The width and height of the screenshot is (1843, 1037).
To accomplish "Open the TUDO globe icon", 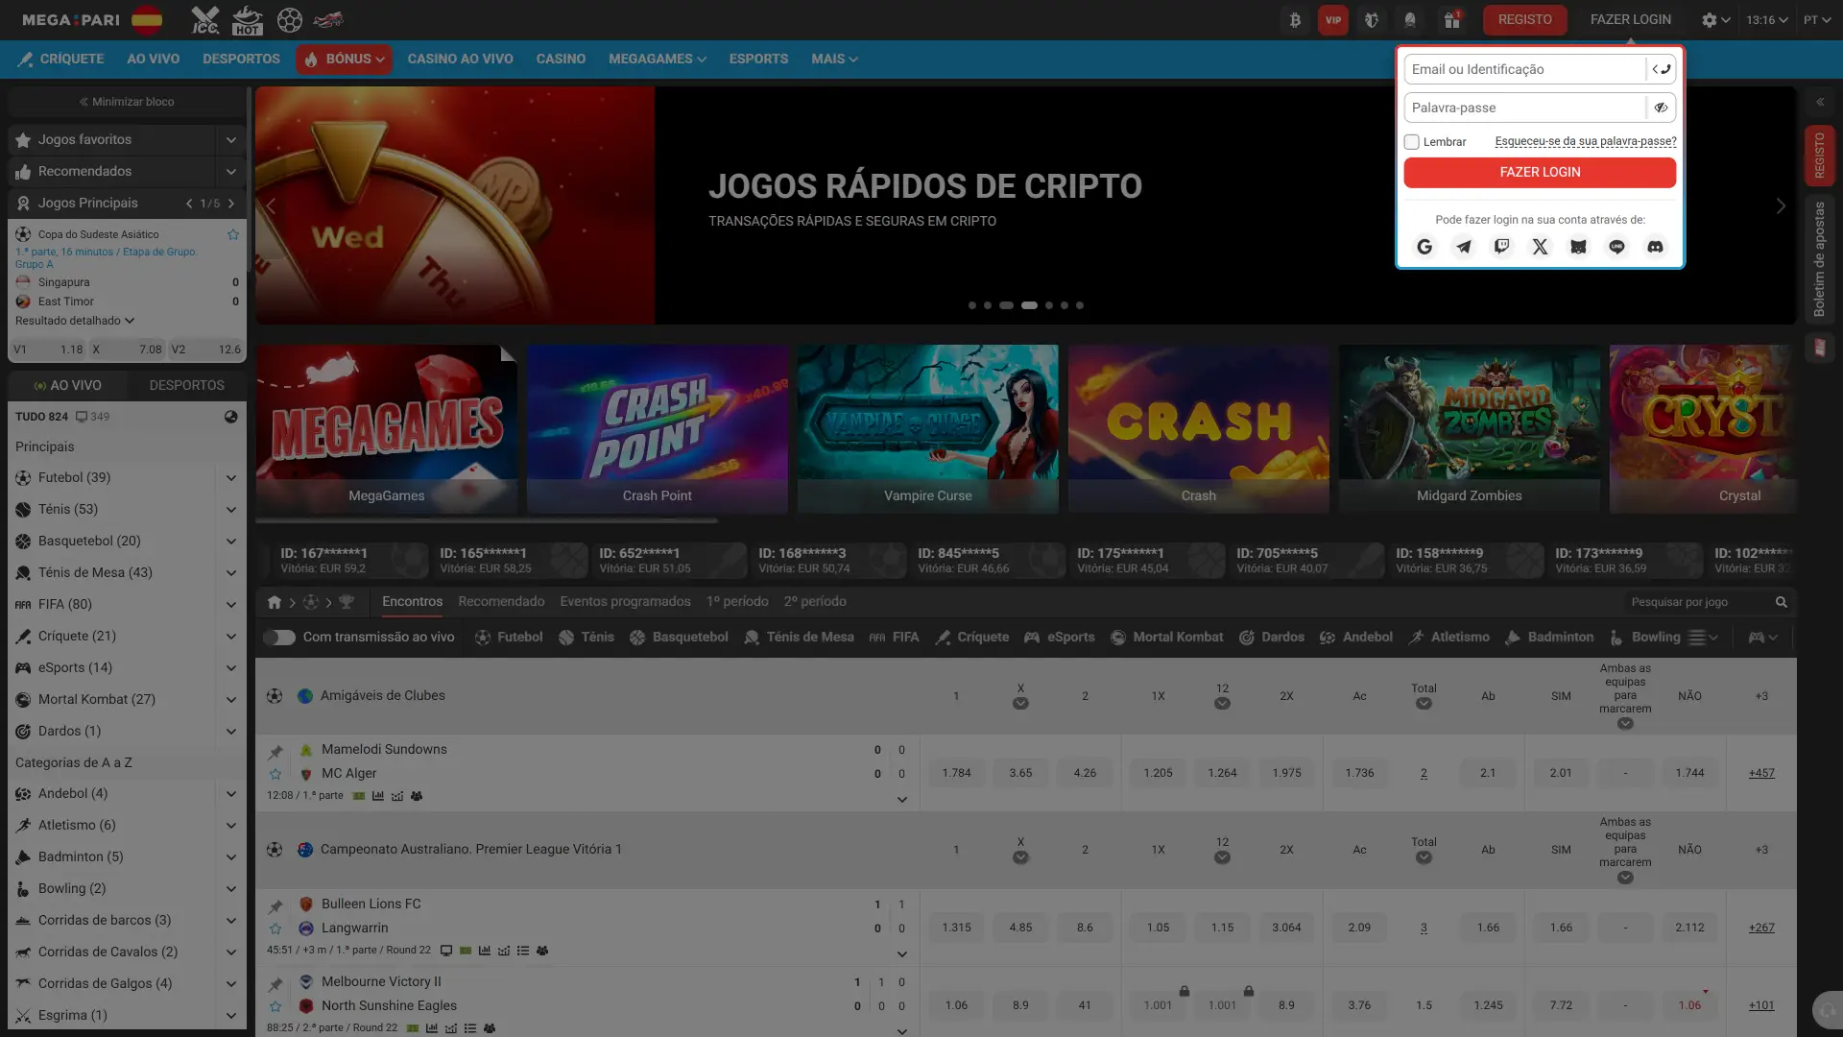I will [230, 417].
